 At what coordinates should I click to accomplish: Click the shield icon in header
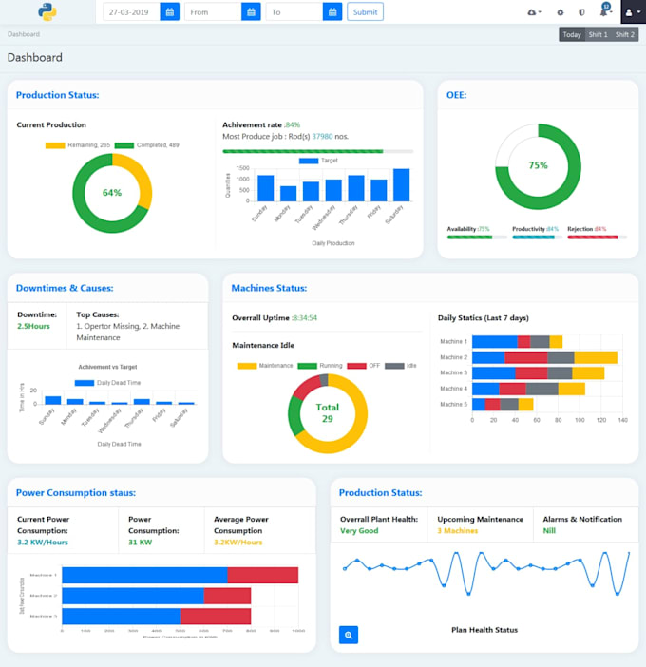[x=581, y=12]
